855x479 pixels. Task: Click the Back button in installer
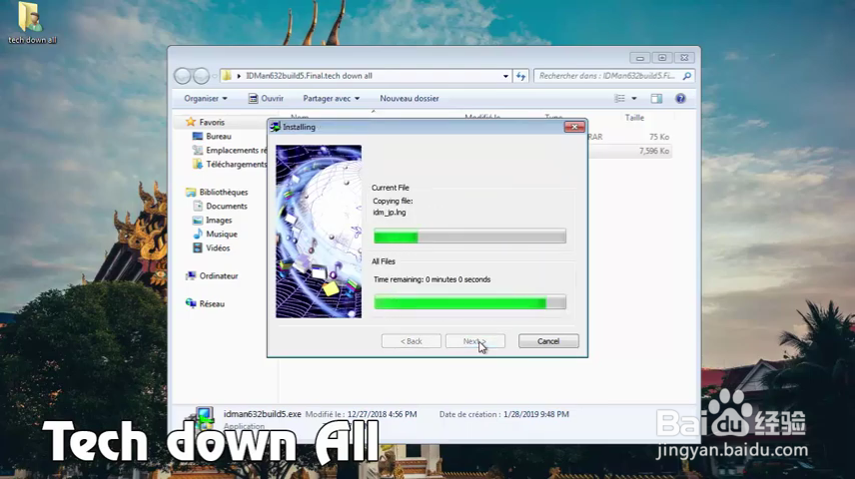tap(412, 341)
